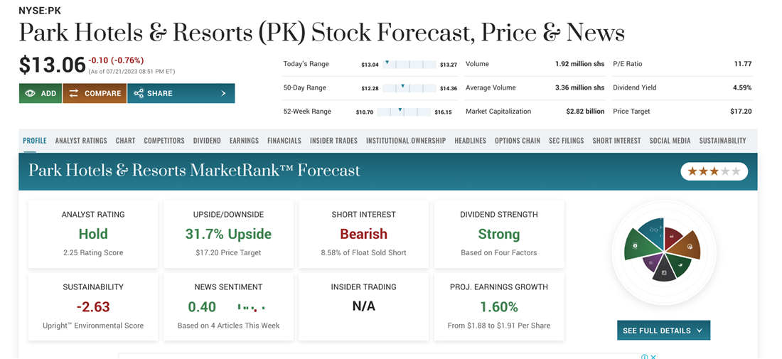Expand the Share options arrow

click(x=223, y=93)
